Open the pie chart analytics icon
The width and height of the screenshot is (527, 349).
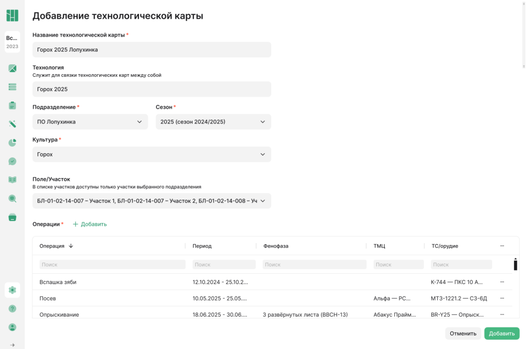(x=12, y=143)
